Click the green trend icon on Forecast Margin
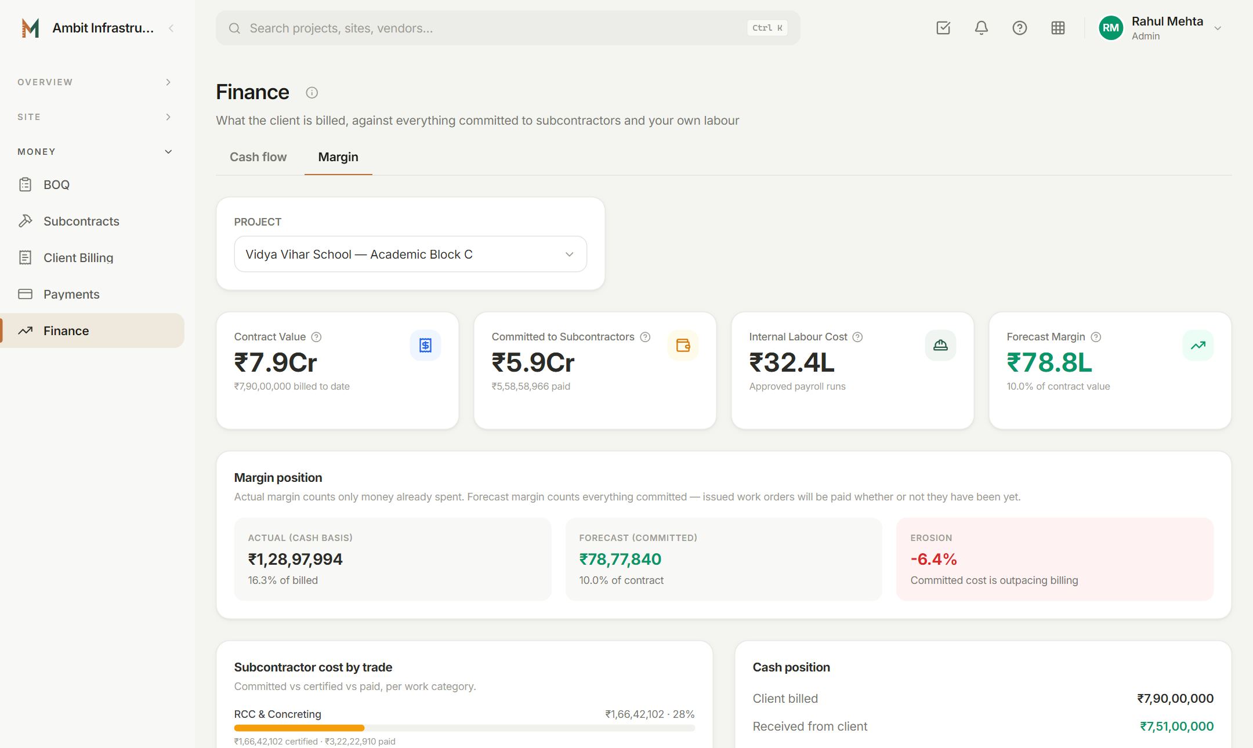 coord(1198,346)
